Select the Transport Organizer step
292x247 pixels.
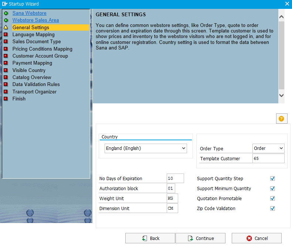click(34, 92)
